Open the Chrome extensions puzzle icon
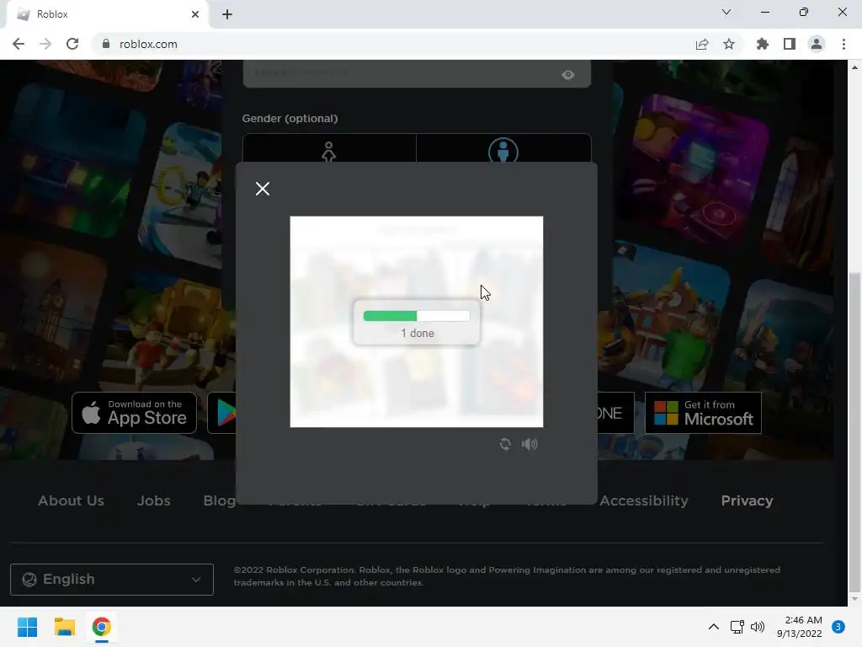 coord(762,44)
